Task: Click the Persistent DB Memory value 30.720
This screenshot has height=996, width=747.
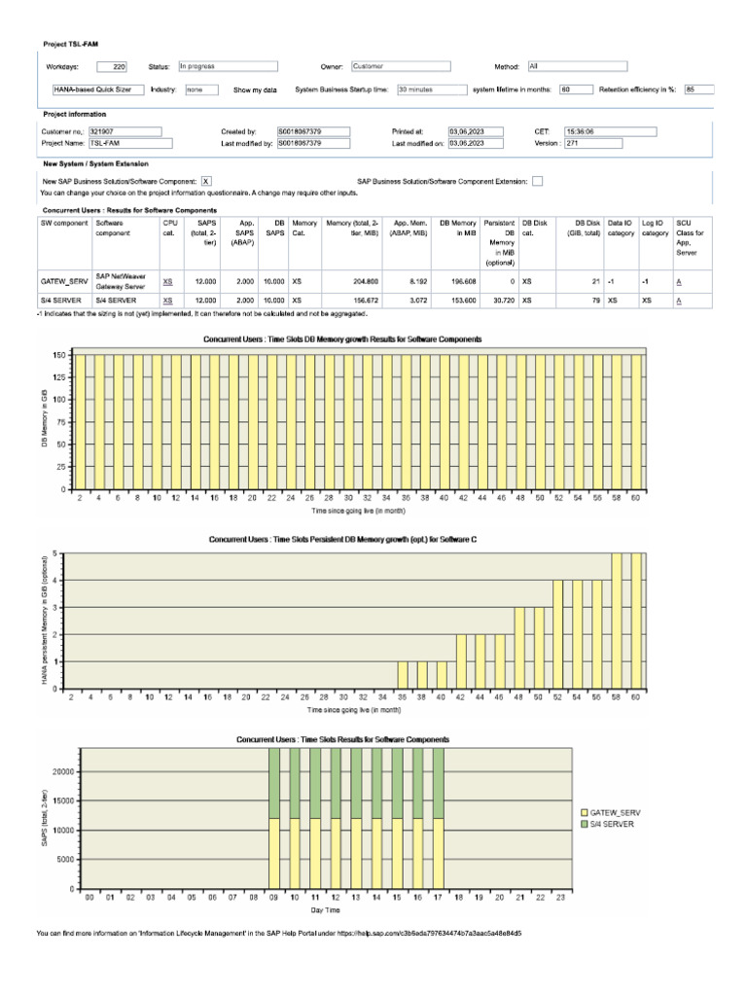Action: (x=504, y=301)
